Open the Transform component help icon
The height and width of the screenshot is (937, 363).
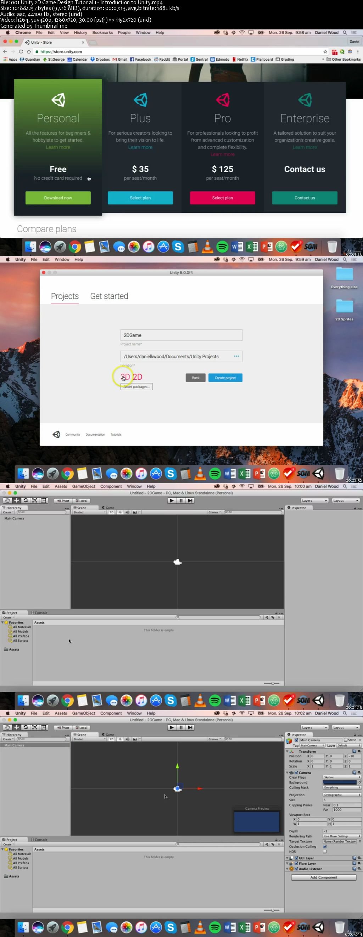tap(354, 751)
